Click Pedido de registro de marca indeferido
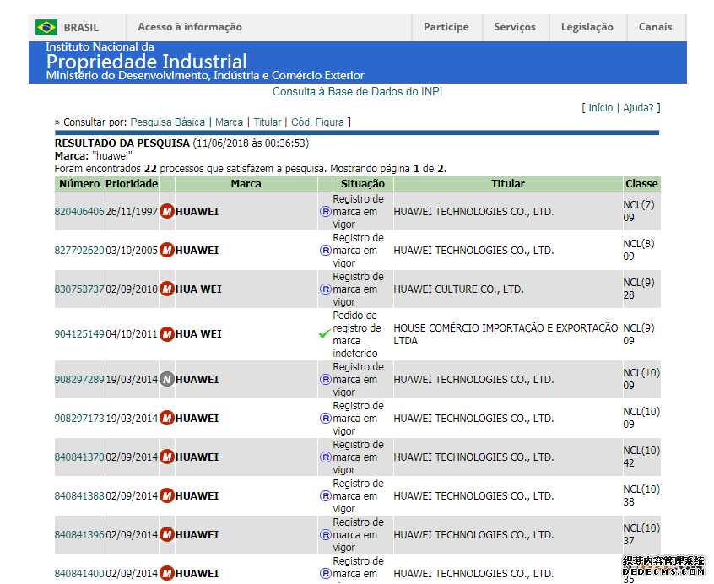714x584 pixels. 356,334
